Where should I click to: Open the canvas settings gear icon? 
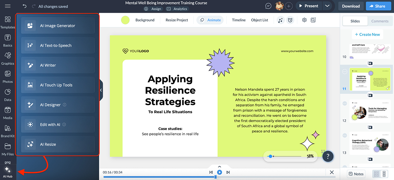click(304, 20)
